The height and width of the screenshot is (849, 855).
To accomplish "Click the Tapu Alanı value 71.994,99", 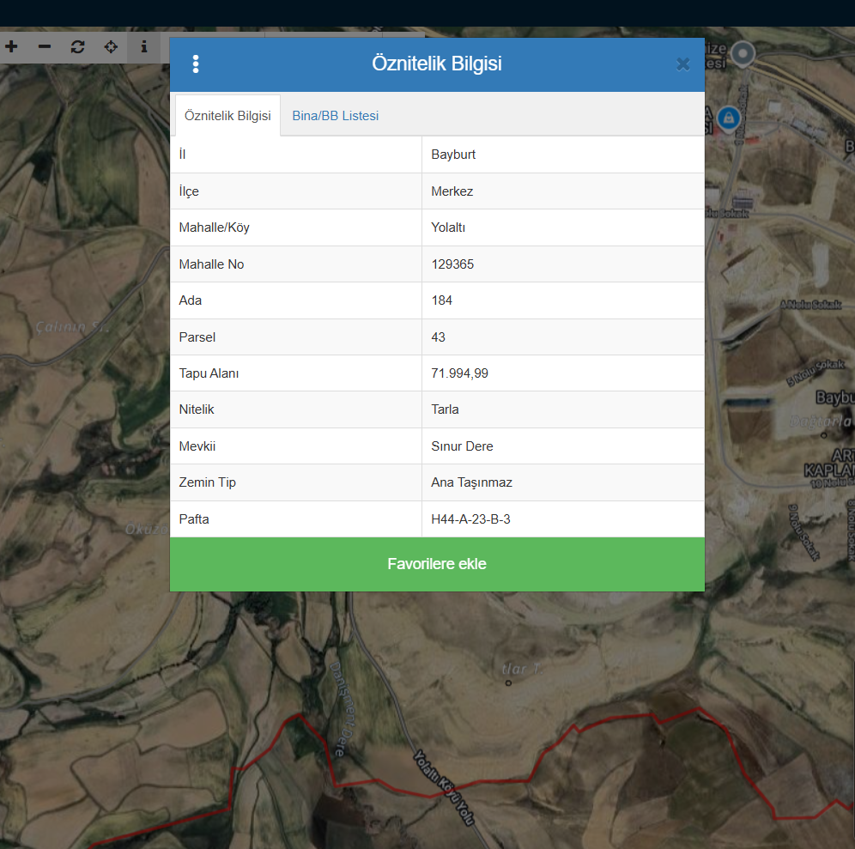I will tap(459, 373).
